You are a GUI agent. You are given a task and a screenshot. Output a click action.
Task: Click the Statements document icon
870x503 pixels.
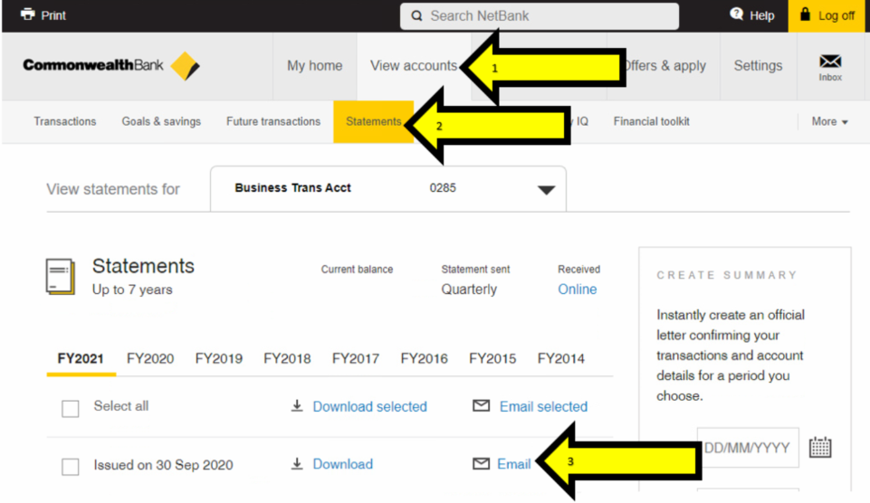pyautogui.click(x=60, y=276)
